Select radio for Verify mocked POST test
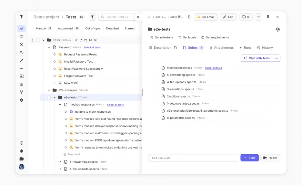 click(x=66, y=140)
